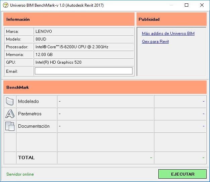Select the 80UD model value
Viewport: 210px width, 182px height.
(x=41, y=39)
